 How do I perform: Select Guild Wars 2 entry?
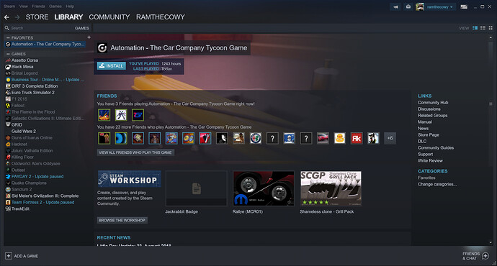[x=24, y=132]
